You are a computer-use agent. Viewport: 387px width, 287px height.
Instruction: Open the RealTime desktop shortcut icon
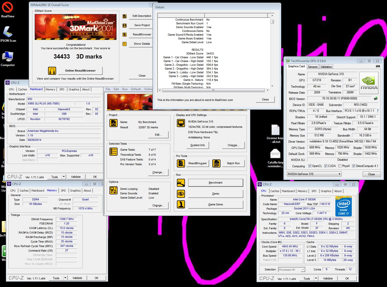click(8, 8)
